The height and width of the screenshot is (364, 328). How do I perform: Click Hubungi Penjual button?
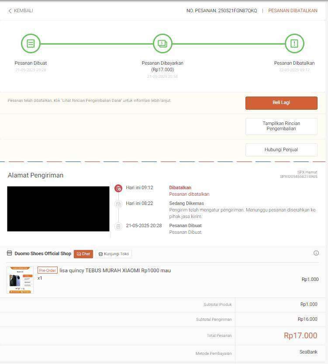[x=281, y=150]
